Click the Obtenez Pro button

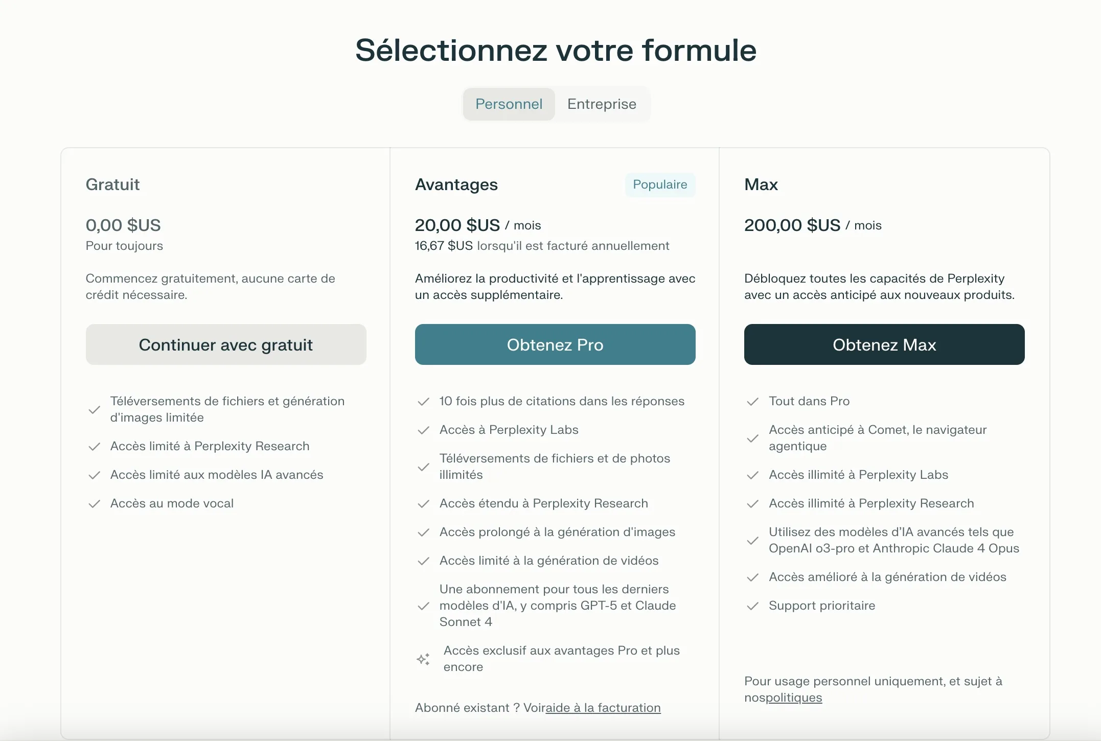555,344
